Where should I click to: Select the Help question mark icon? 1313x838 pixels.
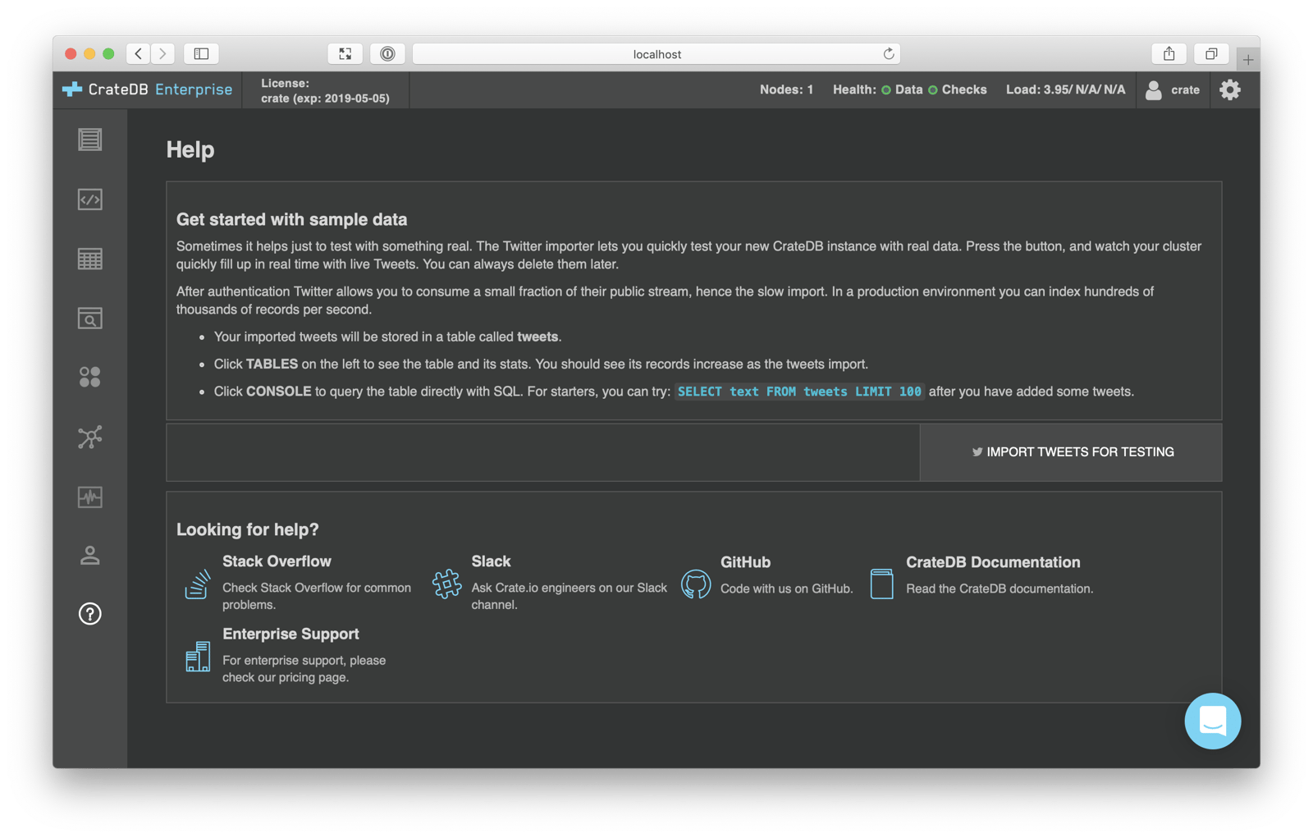click(89, 614)
